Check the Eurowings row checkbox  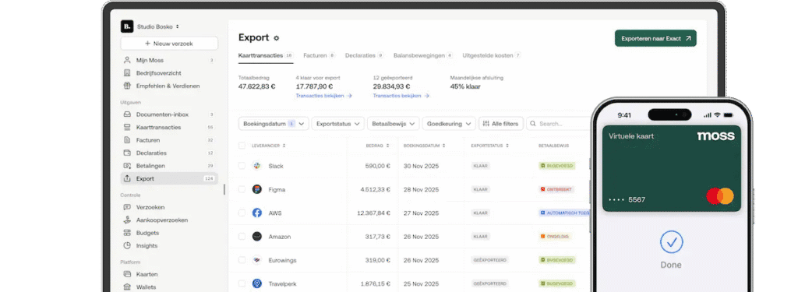(242, 260)
